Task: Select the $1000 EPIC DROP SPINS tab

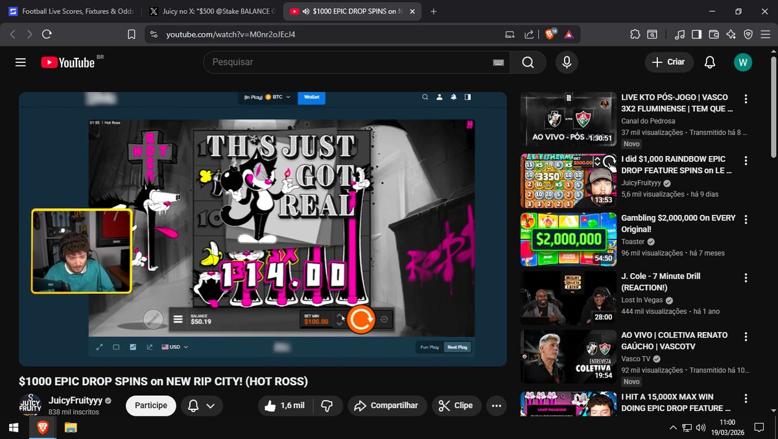Action: click(352, 12)
